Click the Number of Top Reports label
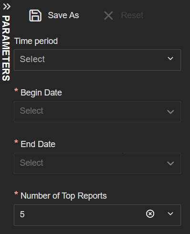Screen dimensions: 190x234 (63, 196)
